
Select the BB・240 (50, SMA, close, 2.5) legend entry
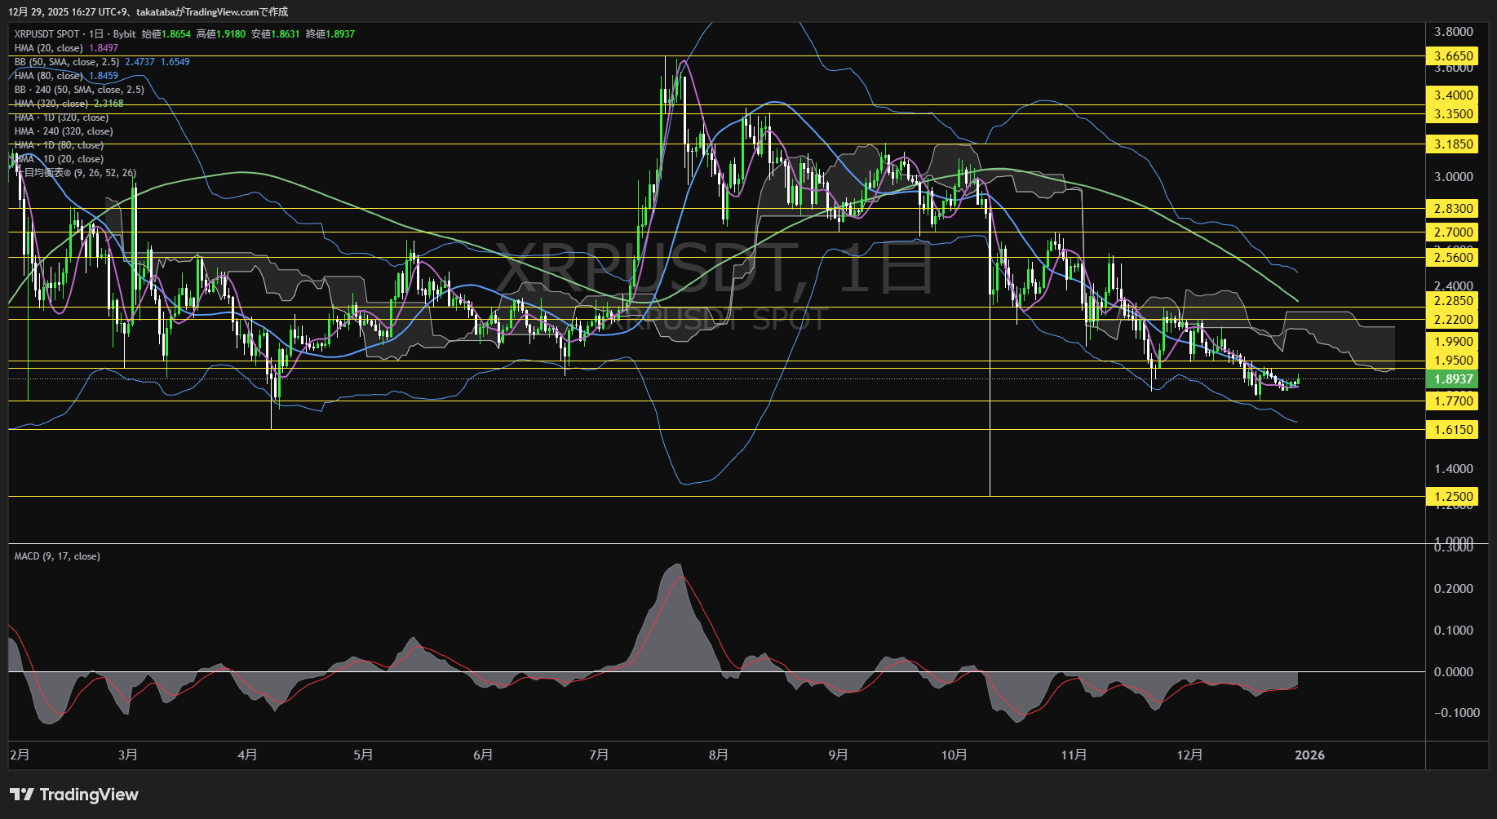[78, 90]
